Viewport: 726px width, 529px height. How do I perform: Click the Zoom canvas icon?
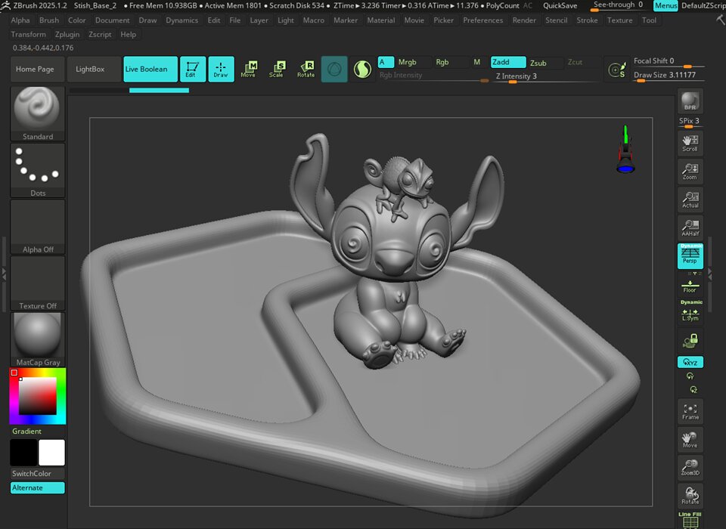pyautogui.click(x=690, y=172)
